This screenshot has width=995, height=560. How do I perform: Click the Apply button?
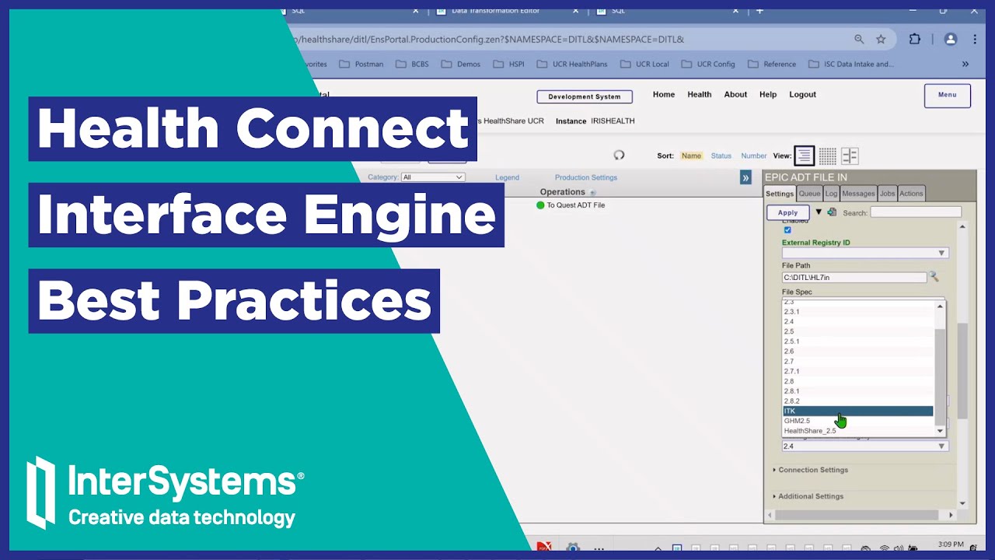(787, 212)
